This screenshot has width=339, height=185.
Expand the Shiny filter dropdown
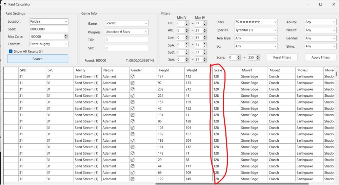click(x=320, y=46)
